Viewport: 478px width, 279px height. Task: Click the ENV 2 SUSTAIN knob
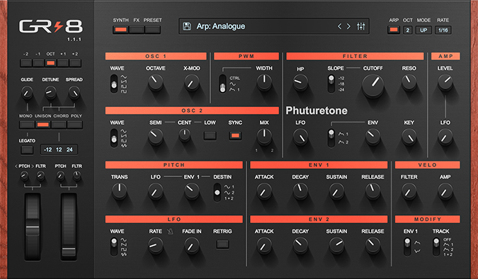tap(336, 245)
